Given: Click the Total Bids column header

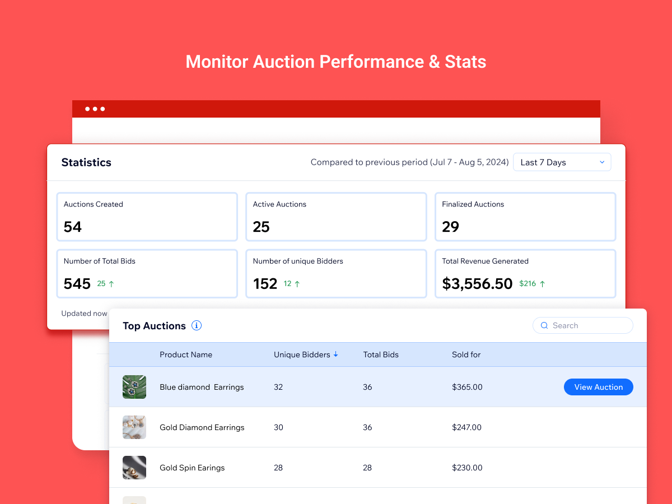Looking at the screenshot, I should pos(381,354).
